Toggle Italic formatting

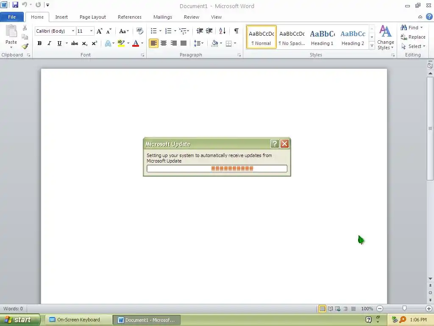49,43
